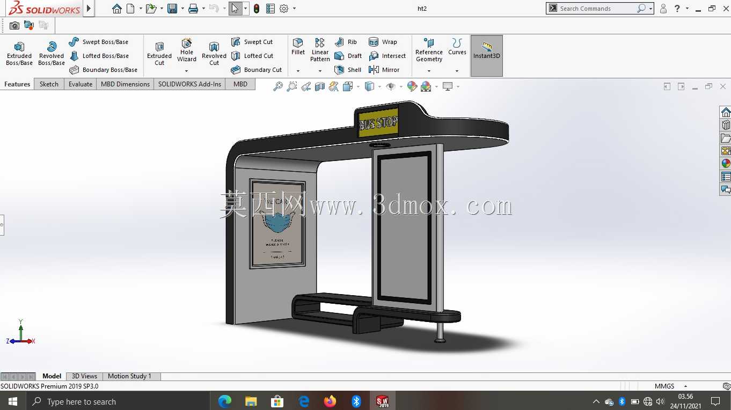Image resolution: width=731 pixels, height=410 pixels.
Task: Select the Linear Pattern tool
Action: [320, 50]
